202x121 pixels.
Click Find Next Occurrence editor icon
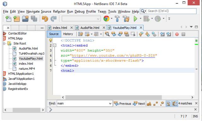[x=120, y=34]
